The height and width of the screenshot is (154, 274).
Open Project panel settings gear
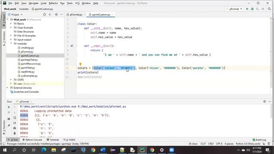[x=56, y=15]
